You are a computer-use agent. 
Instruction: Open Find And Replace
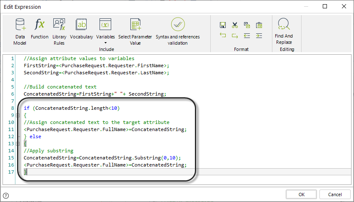284,31
